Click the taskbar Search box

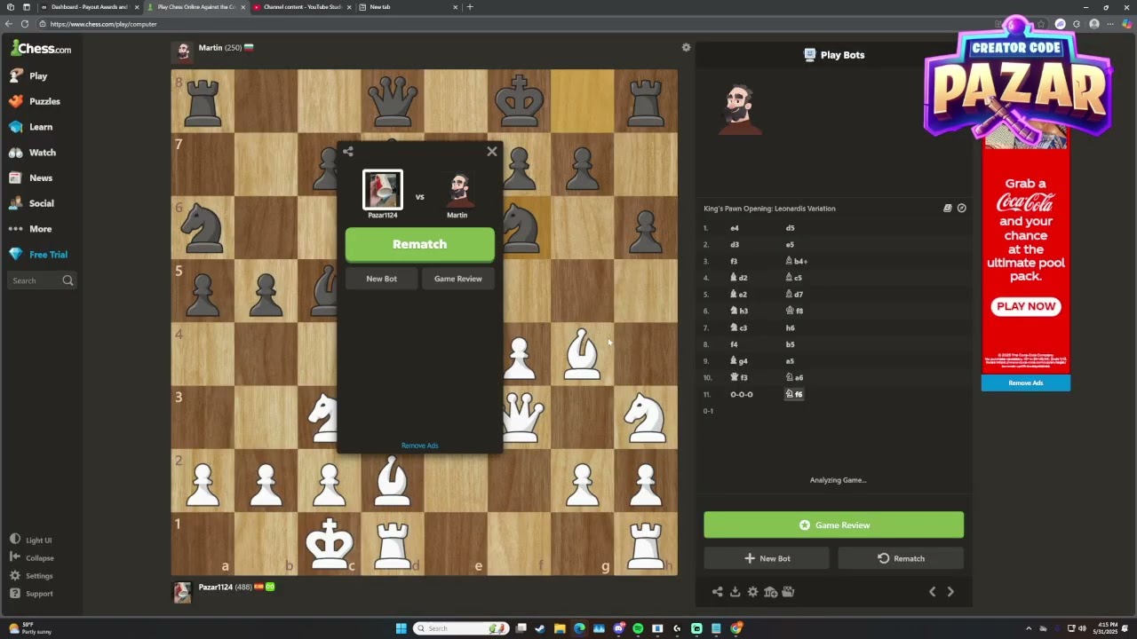coord(459,628)
